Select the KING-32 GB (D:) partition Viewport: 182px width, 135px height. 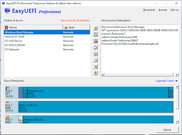96,107
